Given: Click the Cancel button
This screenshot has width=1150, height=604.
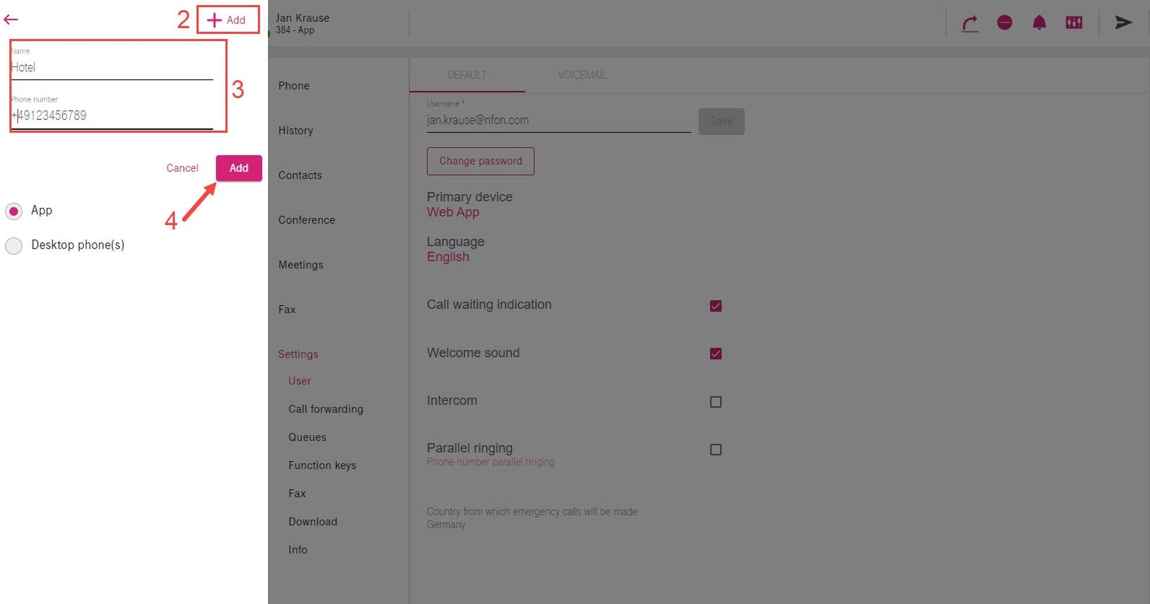Looking at the screenshot, I should coord(182,168).
